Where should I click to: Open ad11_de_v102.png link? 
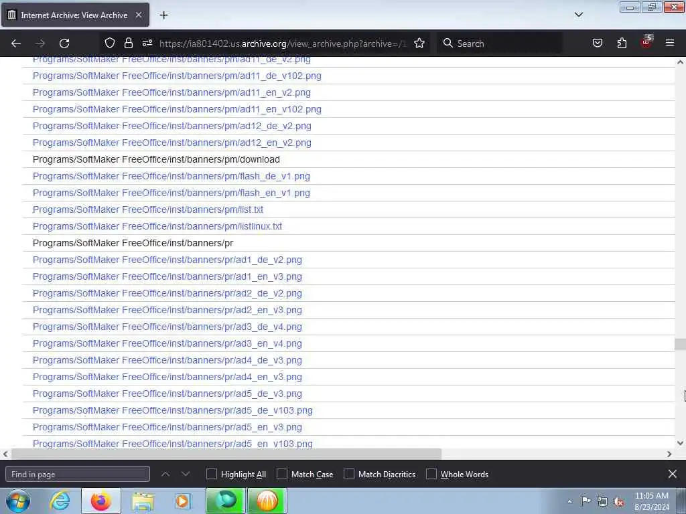177,76
